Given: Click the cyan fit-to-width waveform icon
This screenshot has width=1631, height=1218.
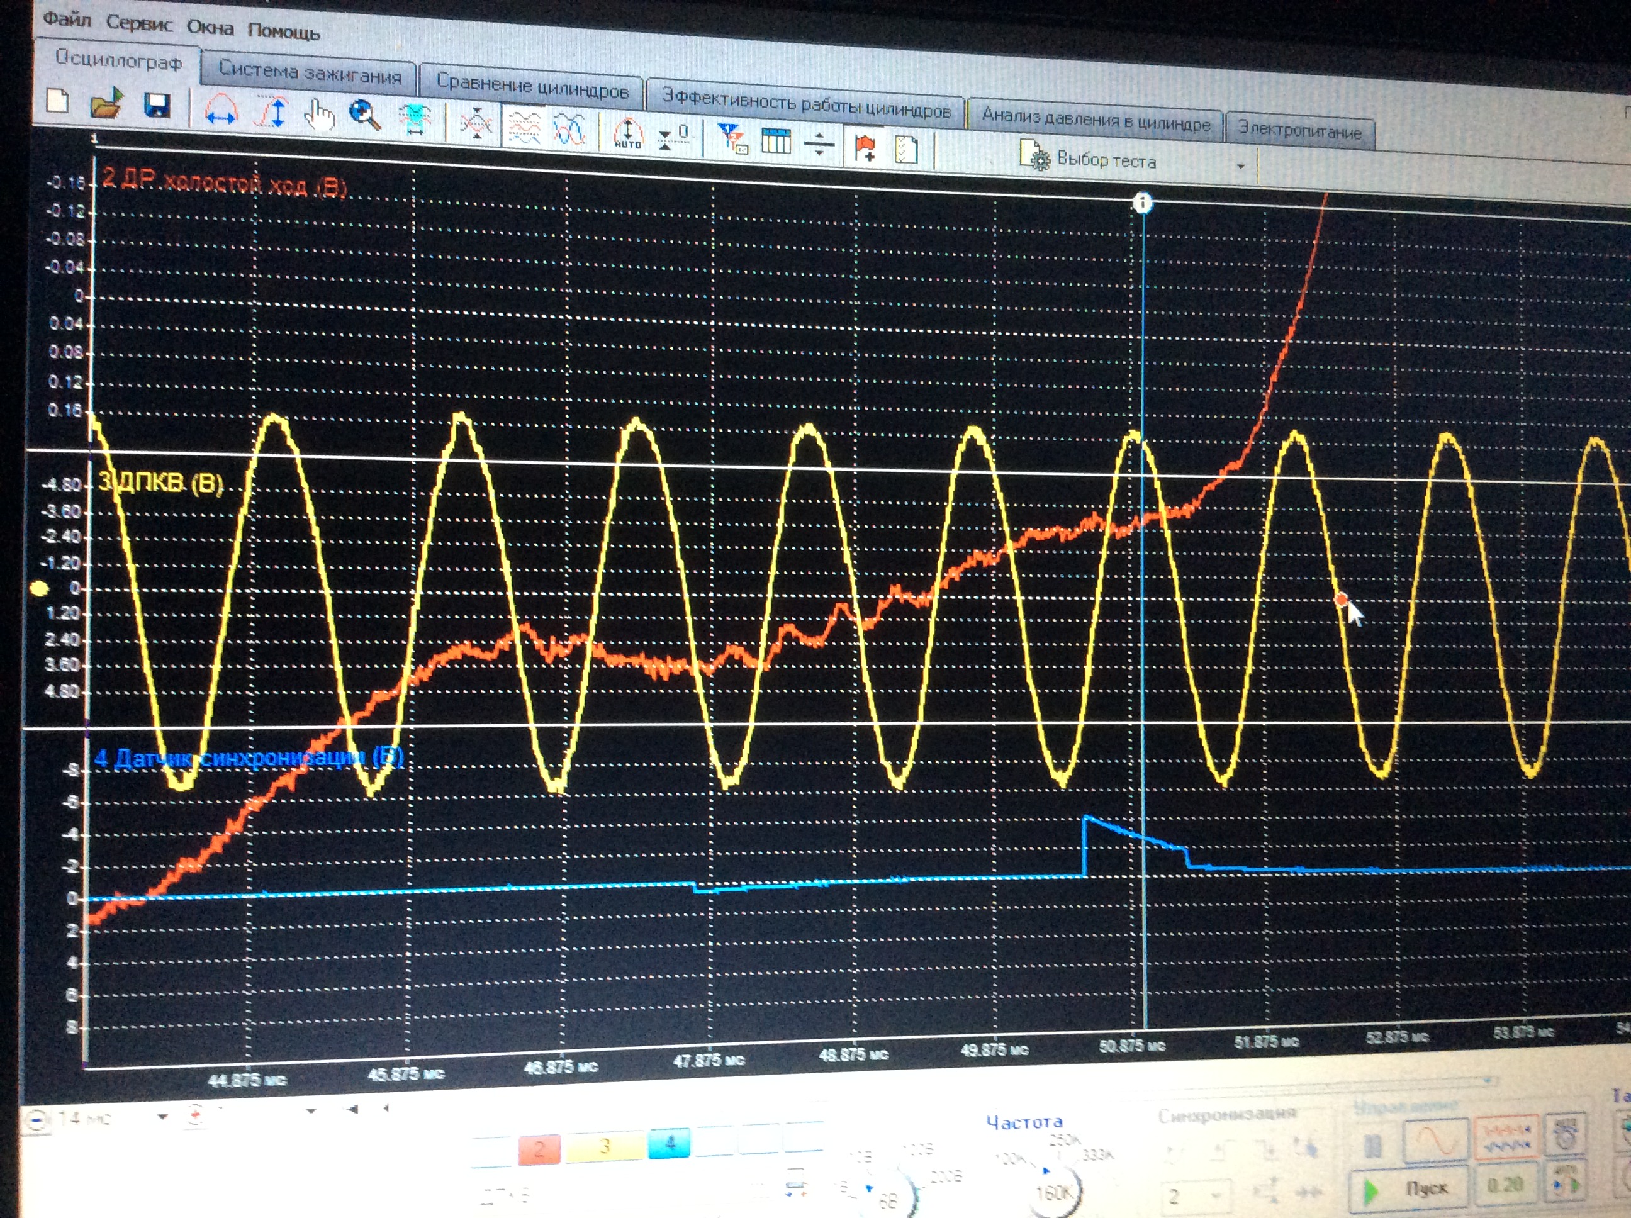Looking at the screenshot, I should pos(415,119).
